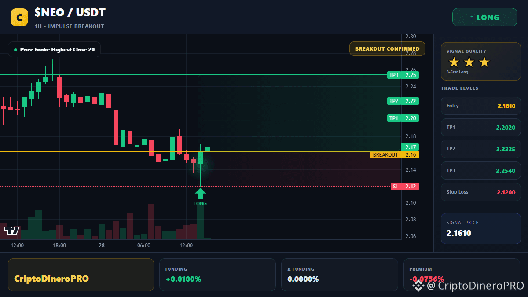This screenshot has height=297, width=528.
Task: Select the Entry 2.1610 trade level row
Action: click(x=481, y=106)
